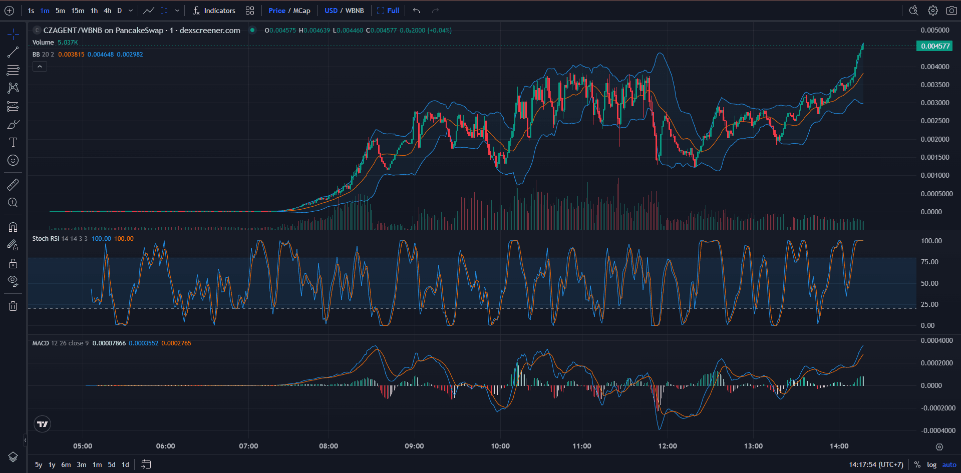
Task: Switch chart currency from USD to WBNB
Action: pos(354,10)
